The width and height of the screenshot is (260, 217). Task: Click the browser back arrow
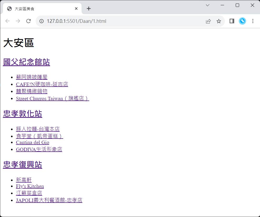pos(7,21)
